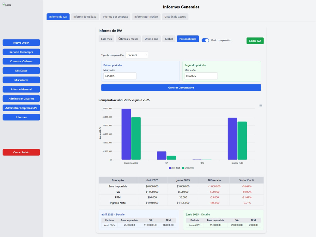Select the Último año filter
The height and width of the screenshot is (237, 316).
coord(152,39)
